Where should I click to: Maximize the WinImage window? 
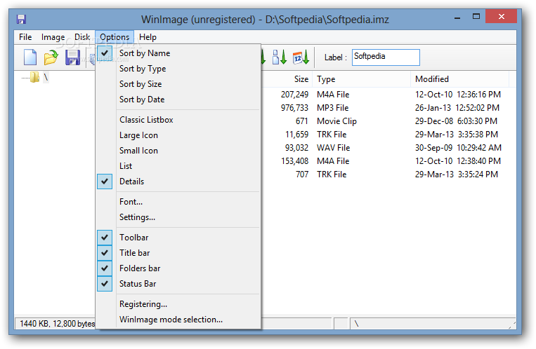tap(476, 16)
